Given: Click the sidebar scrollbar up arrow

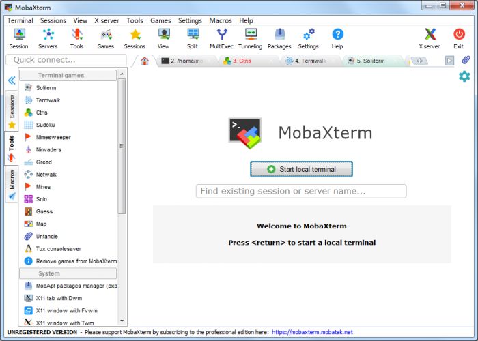Looking at the screenshot, I should [x=122, y=74].
